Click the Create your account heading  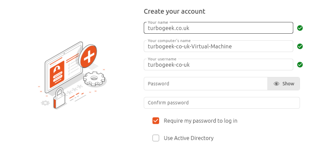coord(174,11)
